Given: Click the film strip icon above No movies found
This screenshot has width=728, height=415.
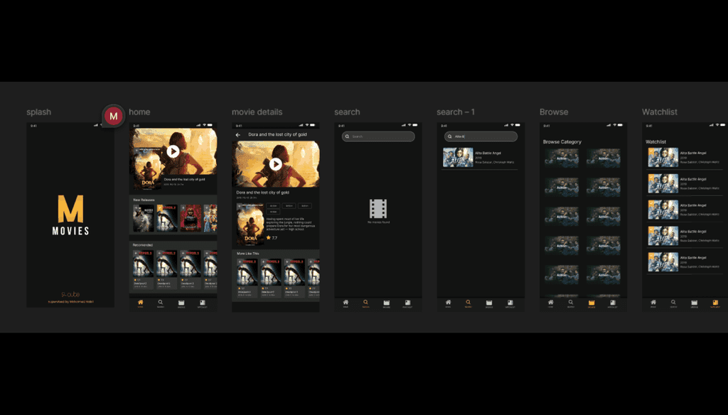Looking at the screenshot, I should [378, 209].
